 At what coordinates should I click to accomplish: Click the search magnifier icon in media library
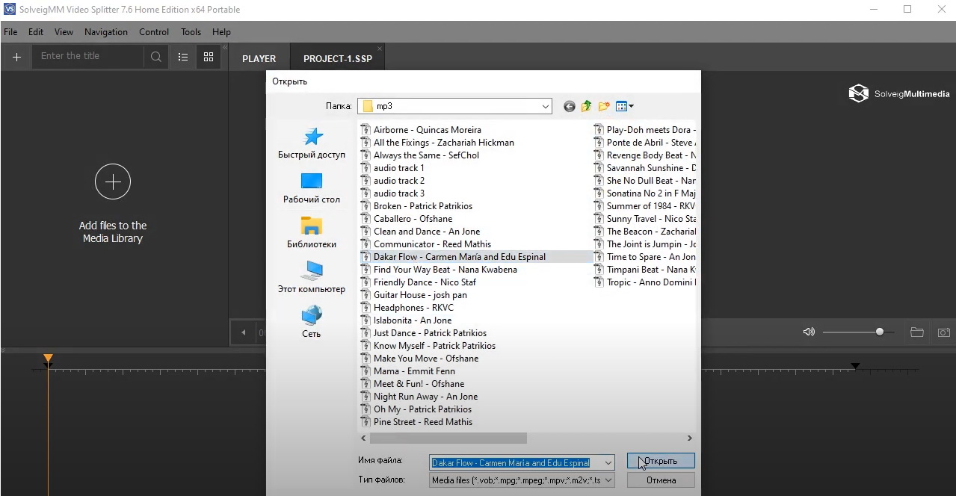tap(156, 57)
